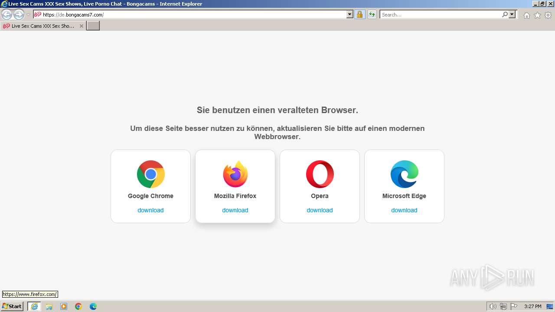Click the Google Chrome download link
The height and width of the screenshot is (312, 555).
click(150, 210)
